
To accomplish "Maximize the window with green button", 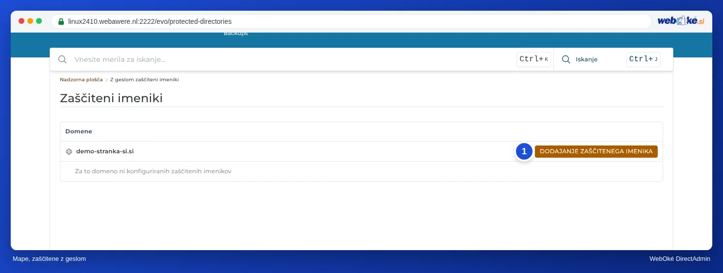I will (x=39, y=21).
